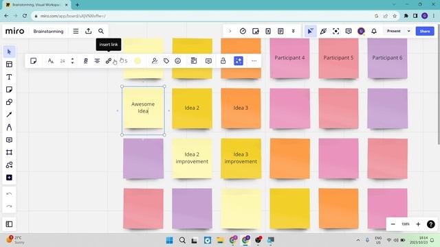
Task: Open font style options in context toolbar
Action: click(x=50, y=61)
